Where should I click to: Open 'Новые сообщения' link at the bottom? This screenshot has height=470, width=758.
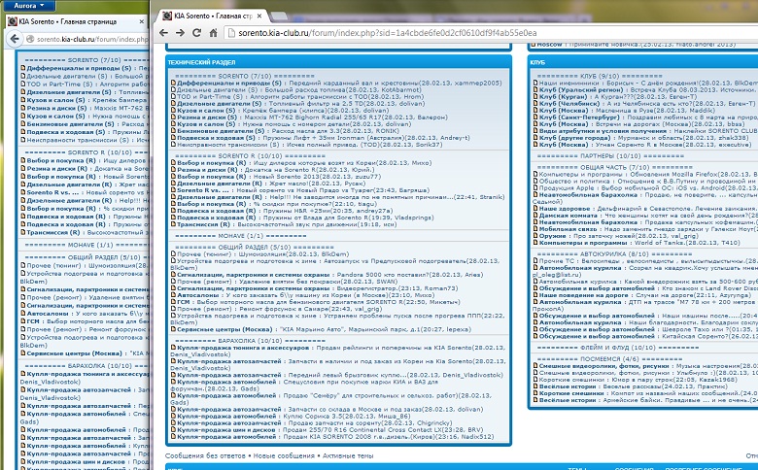[x=283, y=454]
